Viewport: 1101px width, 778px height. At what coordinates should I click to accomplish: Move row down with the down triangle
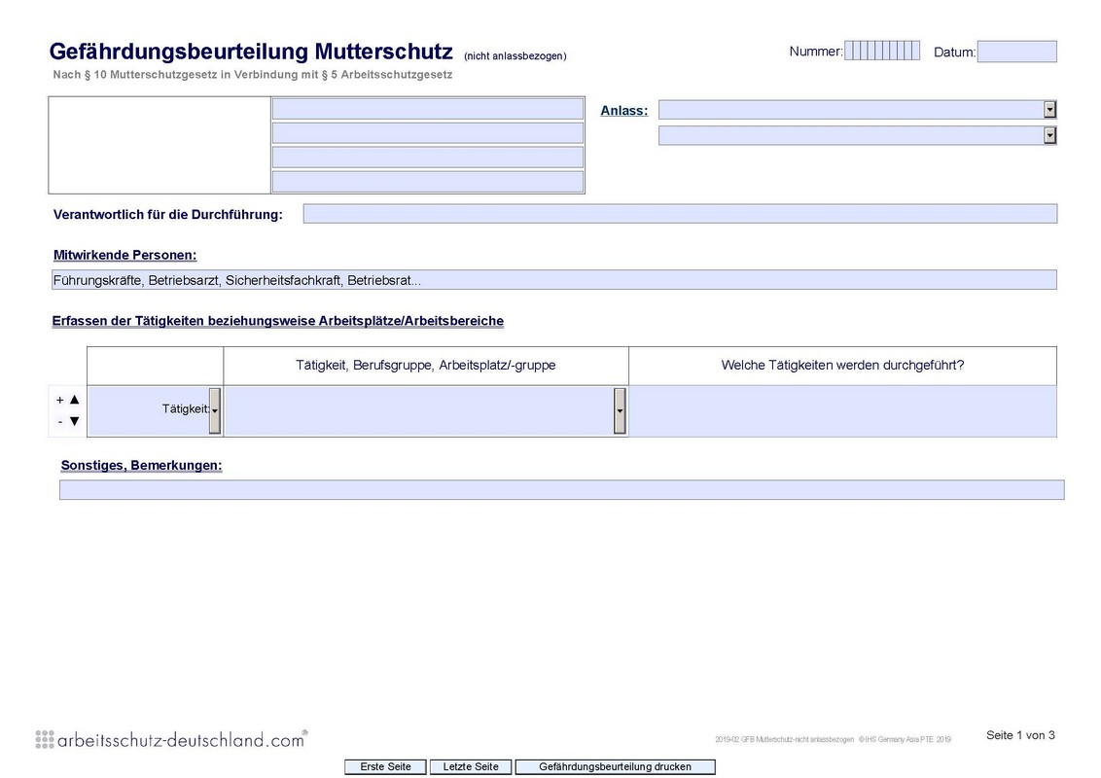tap(75, 422)
